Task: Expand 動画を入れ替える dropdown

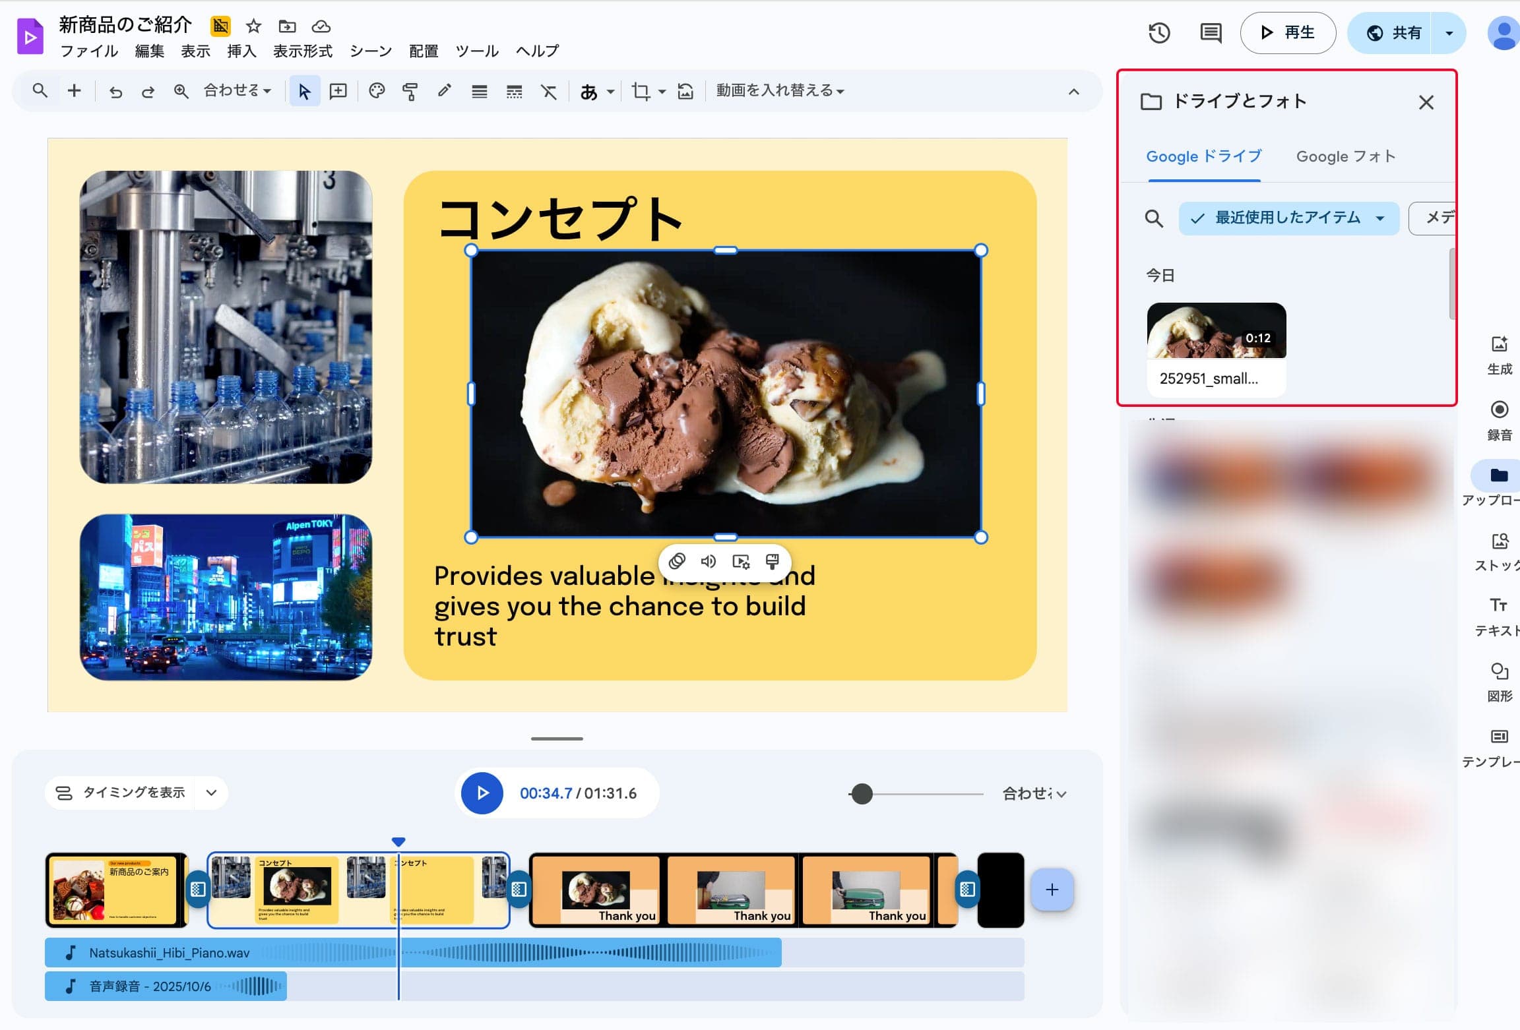Action: click(780, 91)
